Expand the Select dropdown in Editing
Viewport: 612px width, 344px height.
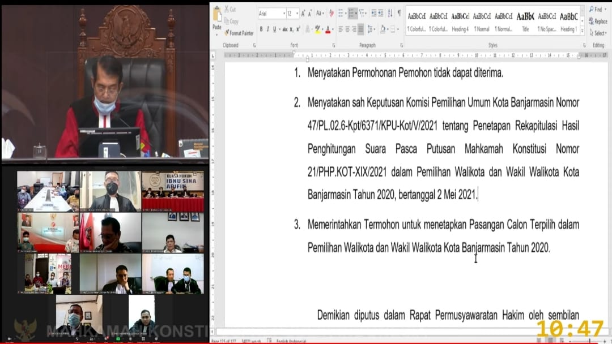(x=599, y=33)
